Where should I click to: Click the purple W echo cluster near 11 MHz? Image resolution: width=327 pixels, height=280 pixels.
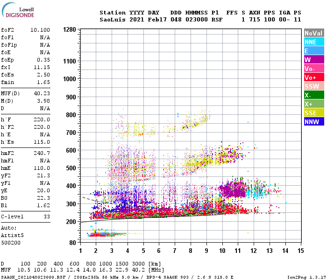233,190
